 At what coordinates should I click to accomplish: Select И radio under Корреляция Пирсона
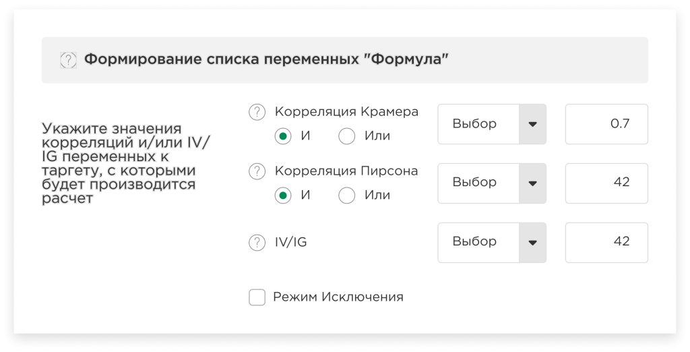point(283,195)
